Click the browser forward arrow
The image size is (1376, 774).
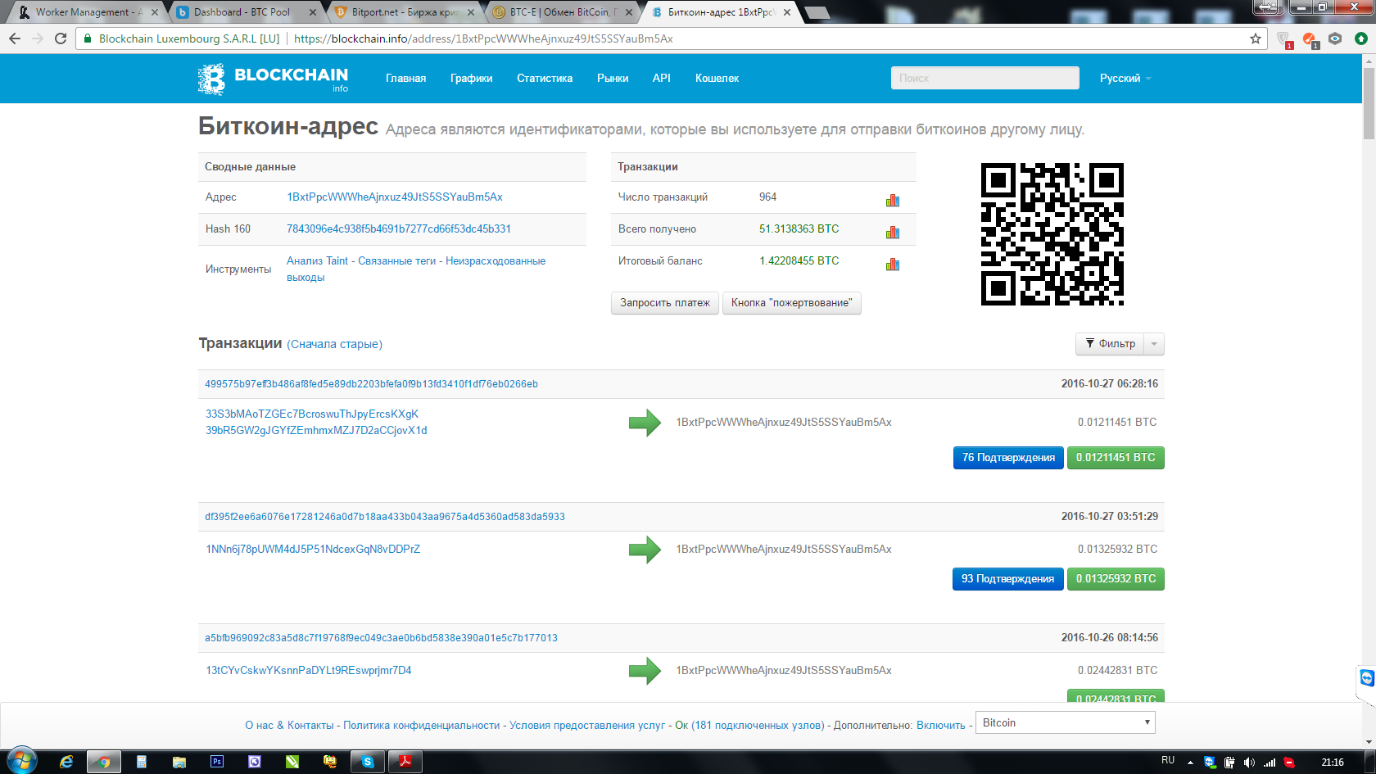coord(38,38)
